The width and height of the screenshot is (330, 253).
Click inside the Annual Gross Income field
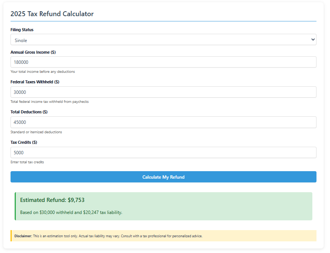(163, 62)
